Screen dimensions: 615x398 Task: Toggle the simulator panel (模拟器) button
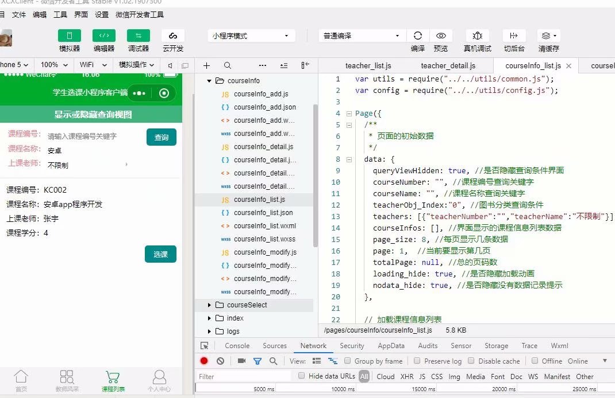[x=70, y=36]
